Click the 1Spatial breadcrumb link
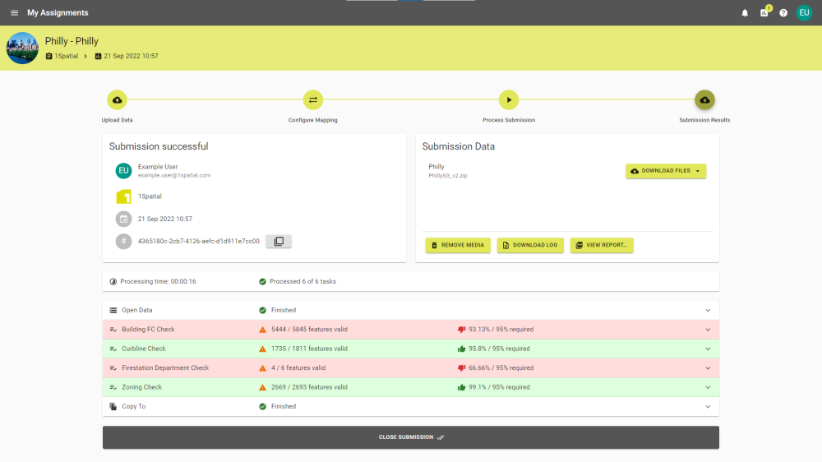This screenshot has height=462, width=822. (66, 56)
